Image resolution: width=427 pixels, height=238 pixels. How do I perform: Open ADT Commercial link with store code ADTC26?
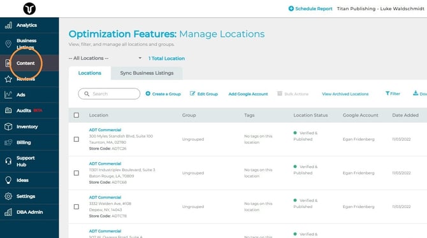pyautogui.click(x=105, y=130)
